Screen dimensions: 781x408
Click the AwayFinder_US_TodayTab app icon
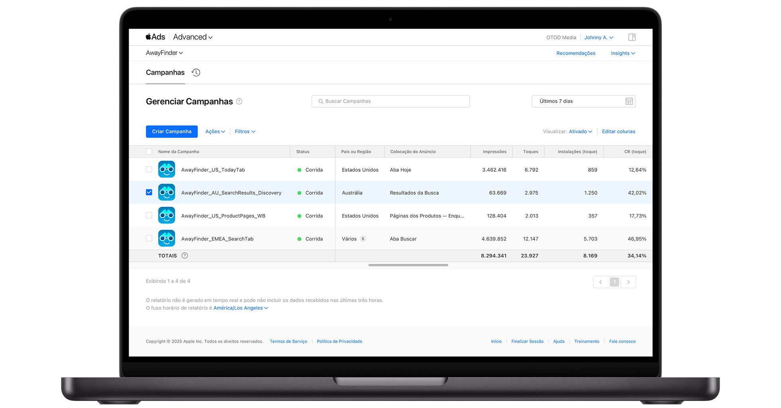click(167, 169)
